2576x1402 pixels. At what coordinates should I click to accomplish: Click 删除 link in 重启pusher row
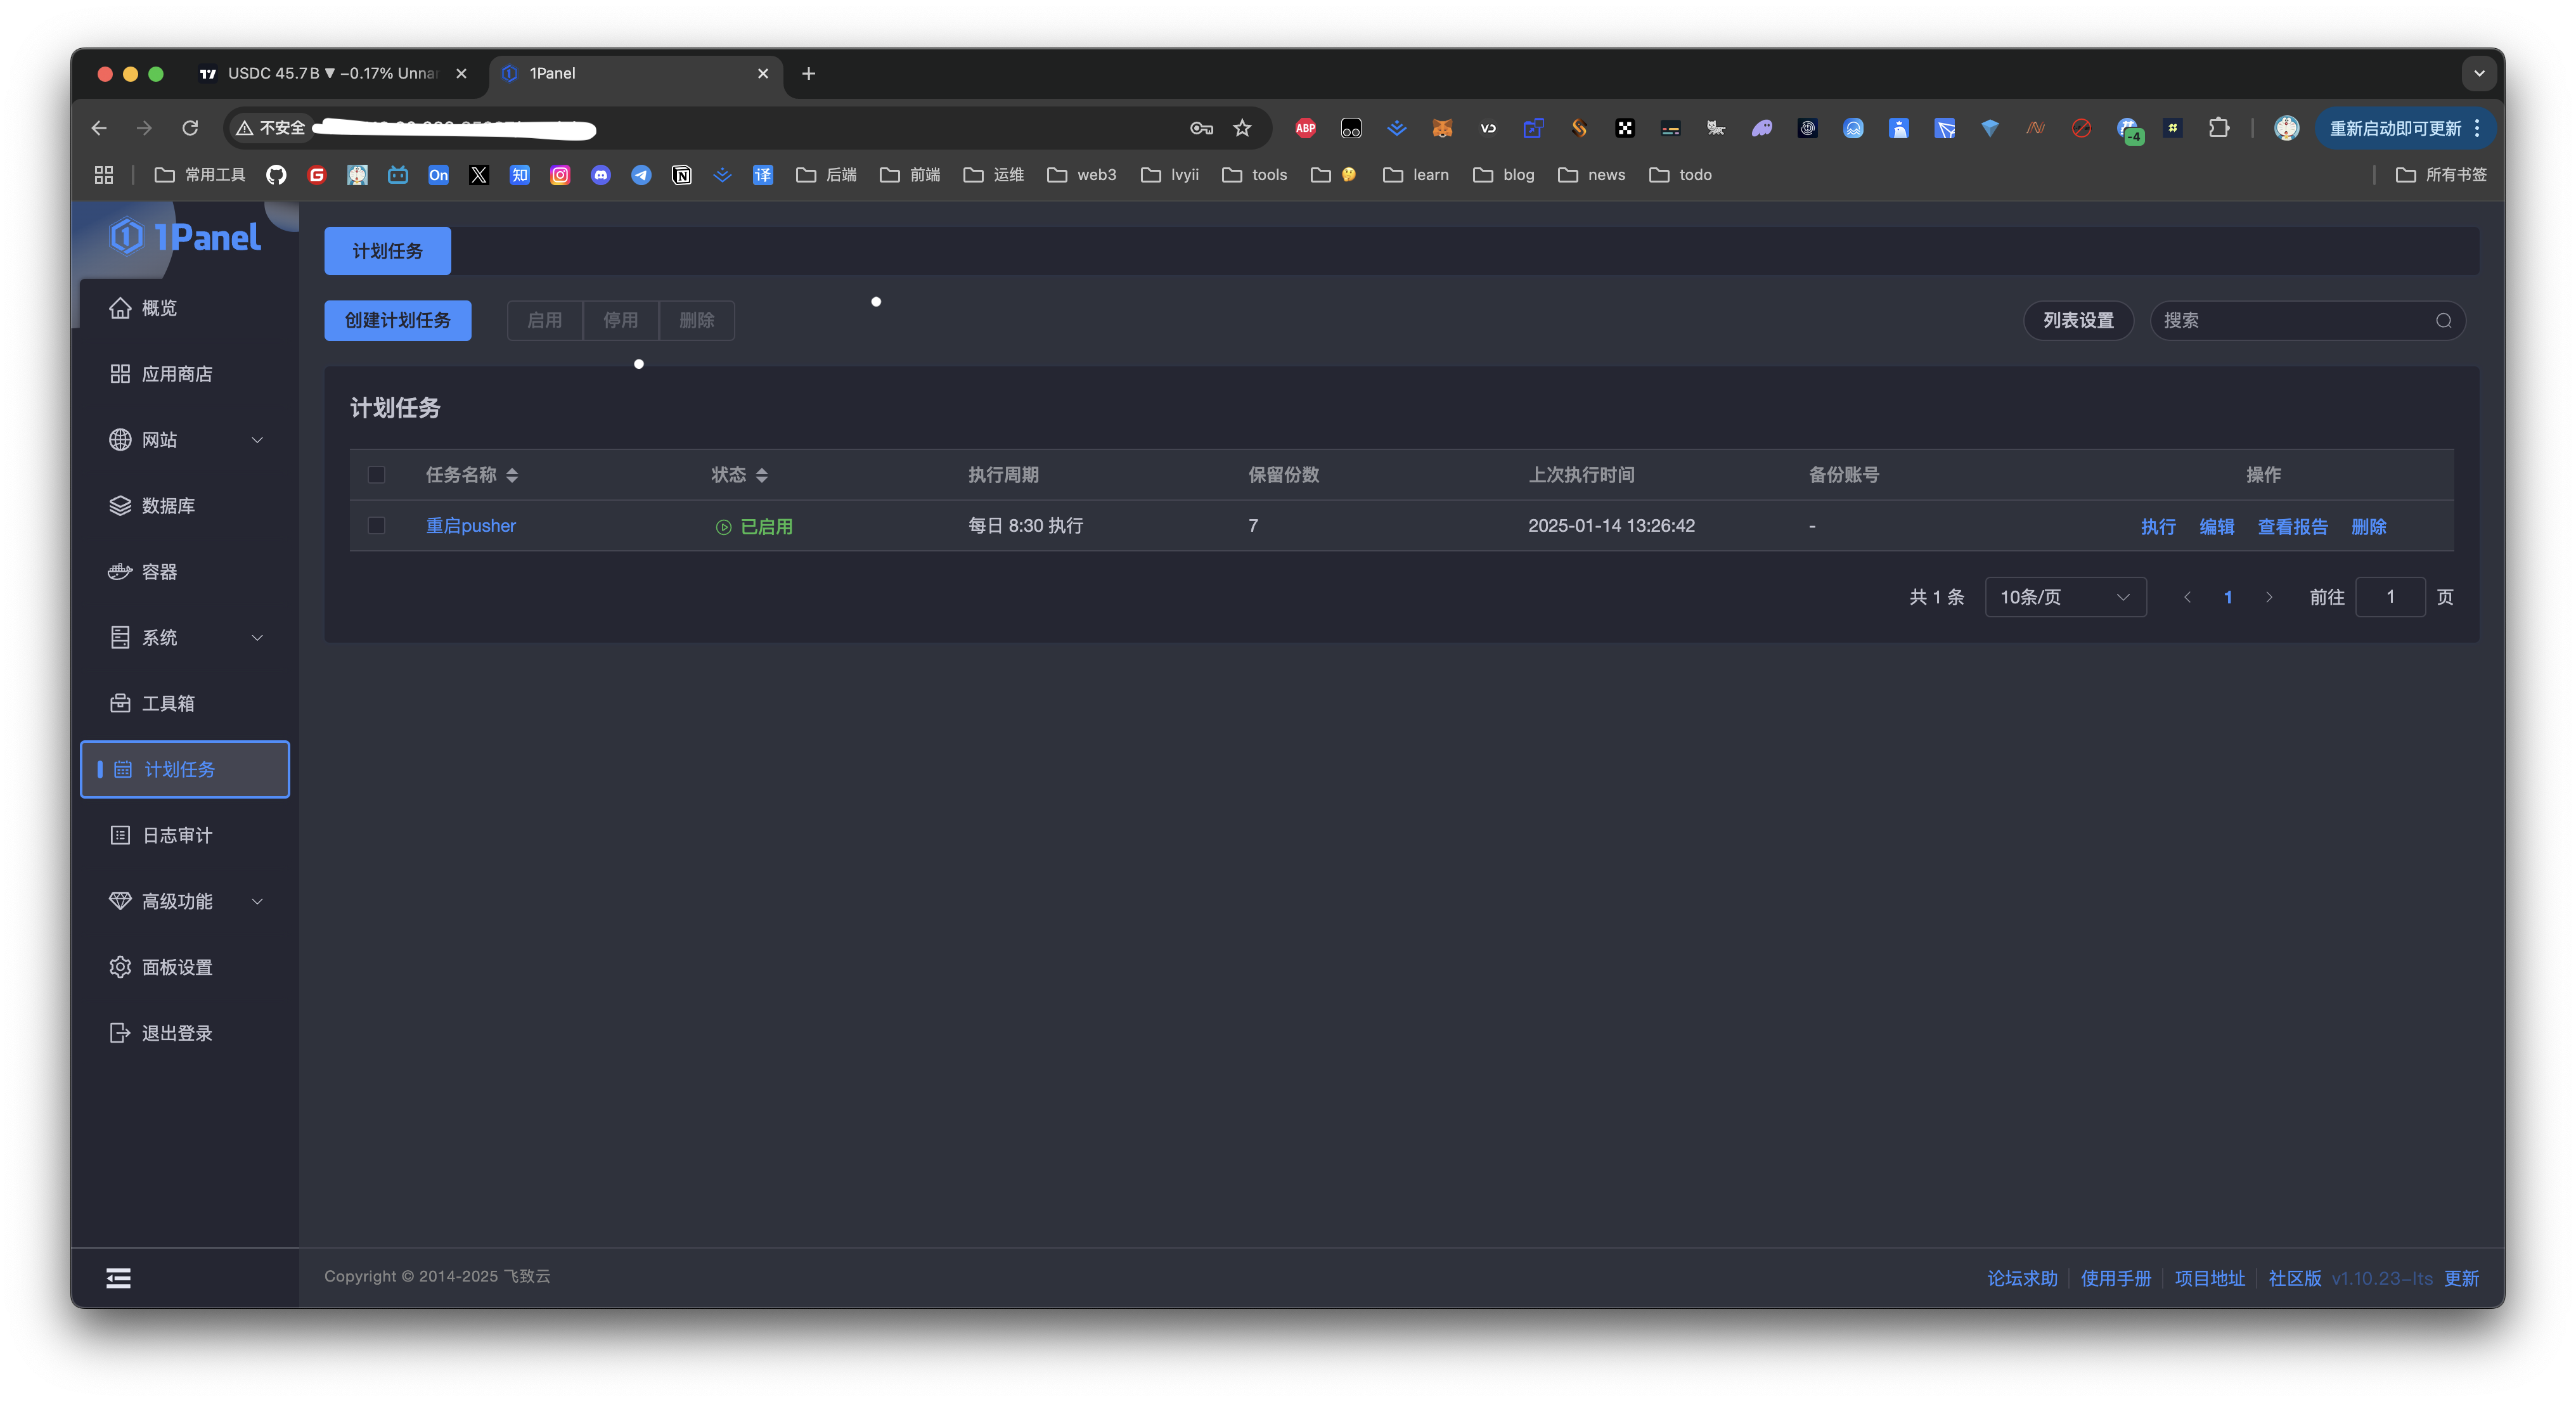tap(2368, 527)
